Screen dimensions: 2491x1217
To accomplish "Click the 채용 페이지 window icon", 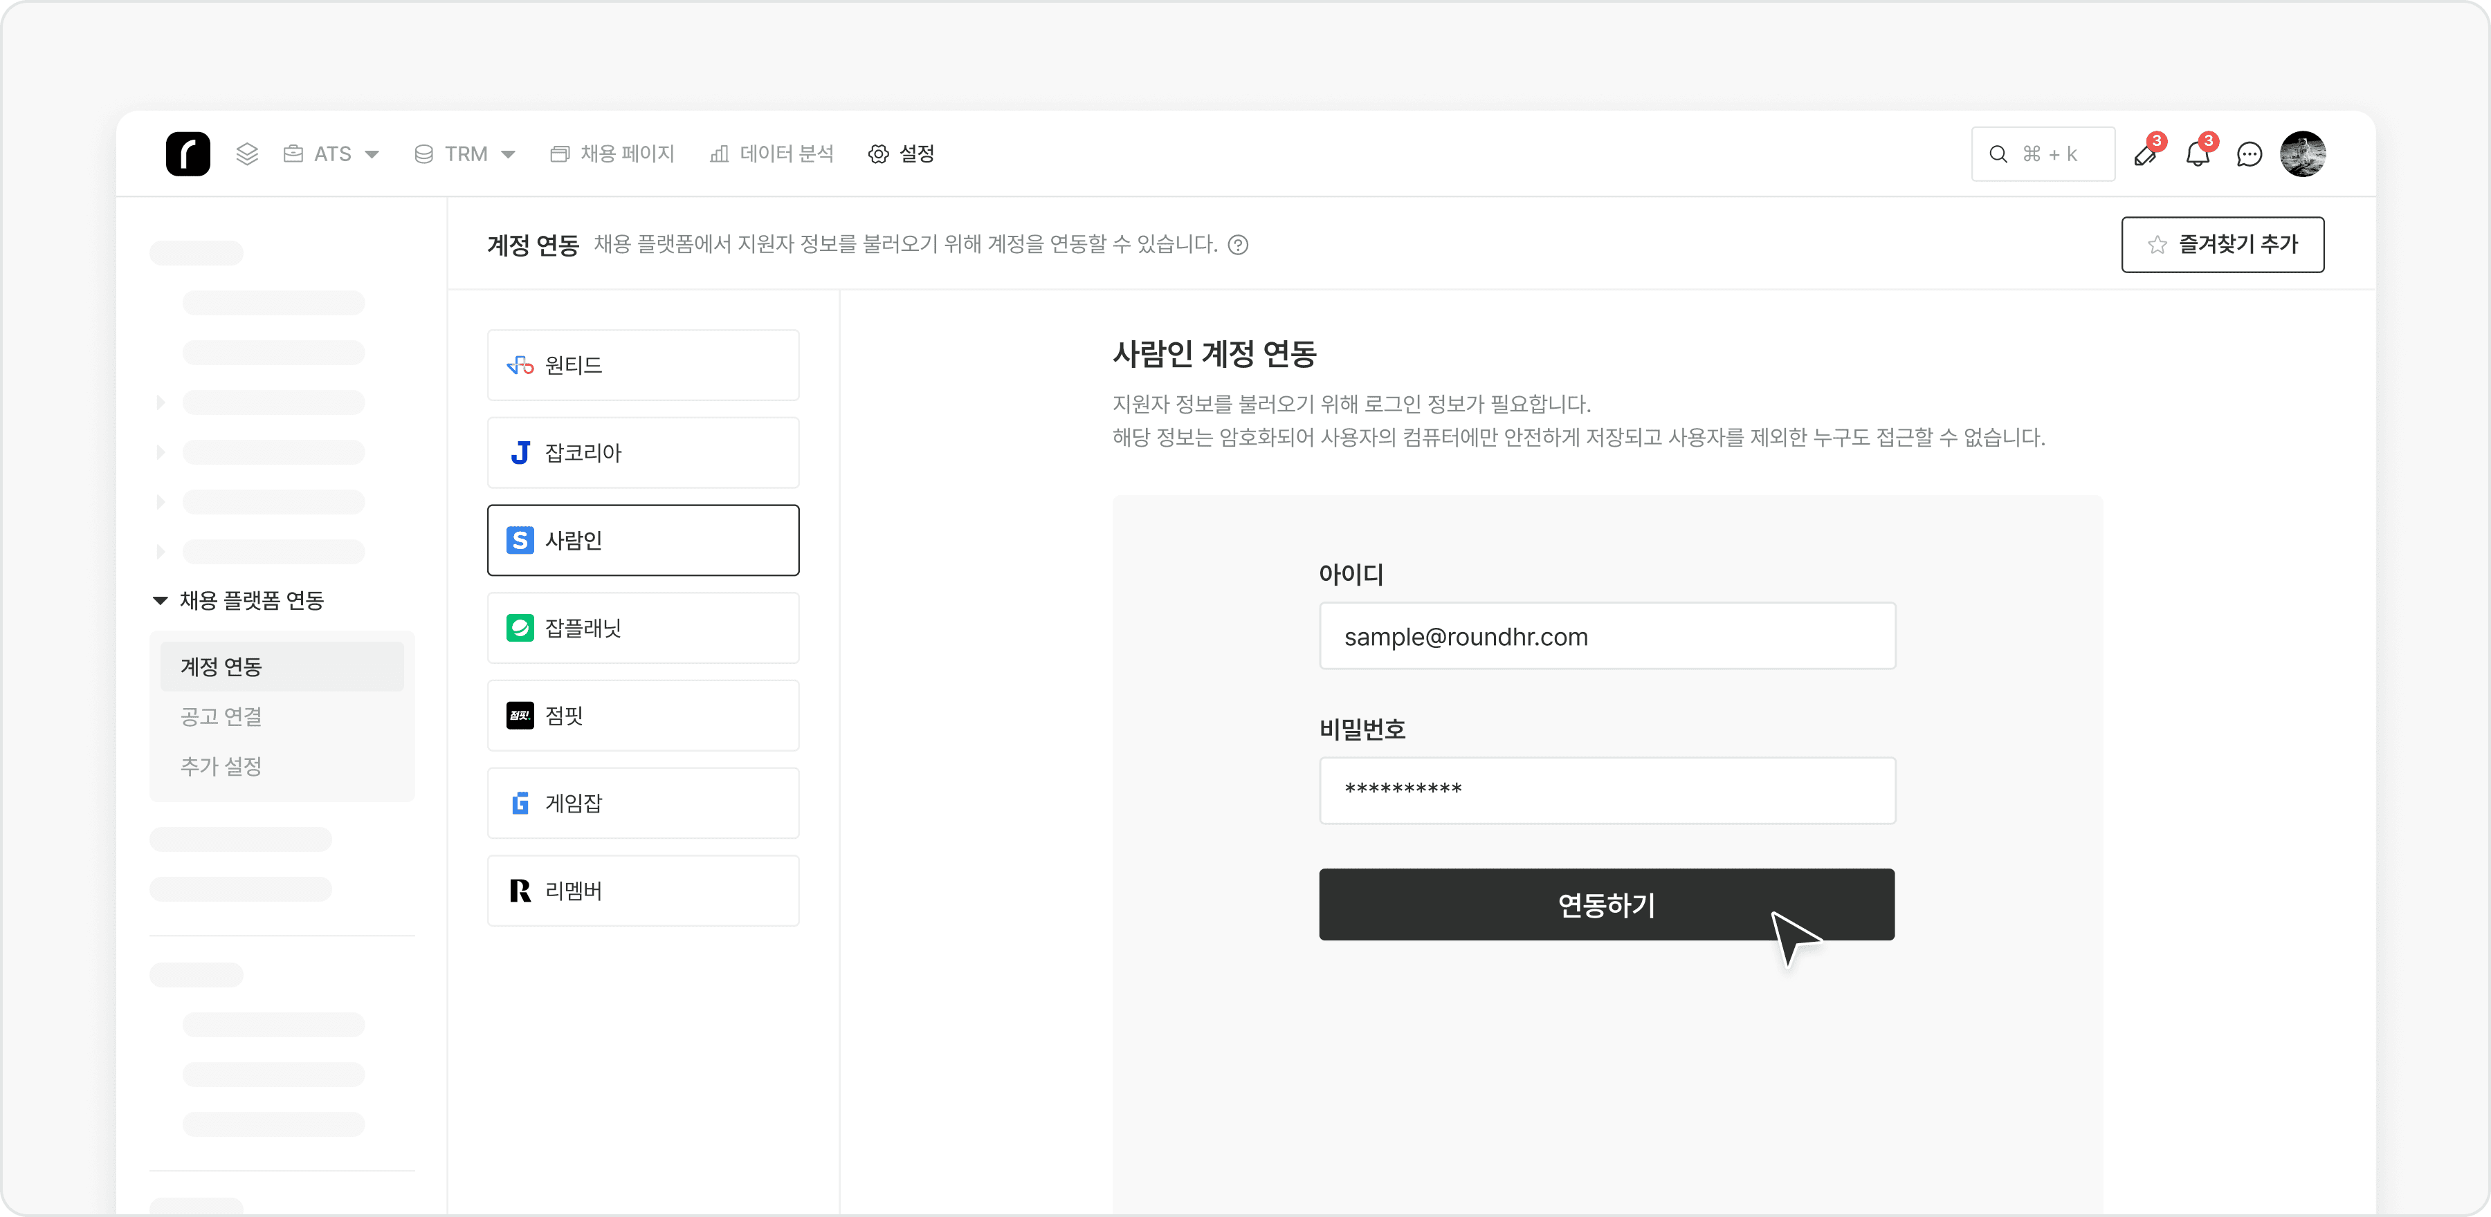I will coord(559,154).
